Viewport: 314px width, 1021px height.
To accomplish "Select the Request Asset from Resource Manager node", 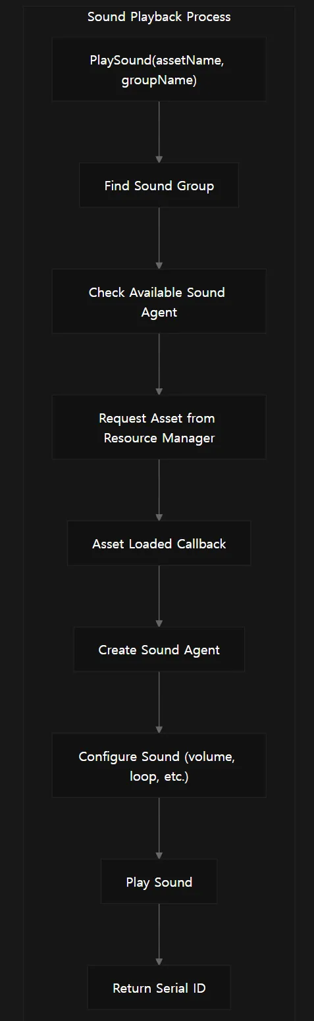I will click(x=159, y=427).
